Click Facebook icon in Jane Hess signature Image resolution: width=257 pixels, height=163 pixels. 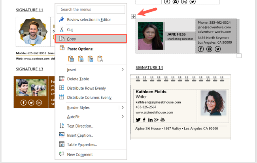(x=200, y=49)
